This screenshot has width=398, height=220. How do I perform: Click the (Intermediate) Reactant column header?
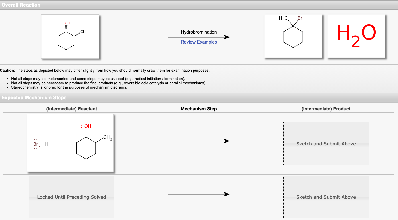(x=72, y=109)
